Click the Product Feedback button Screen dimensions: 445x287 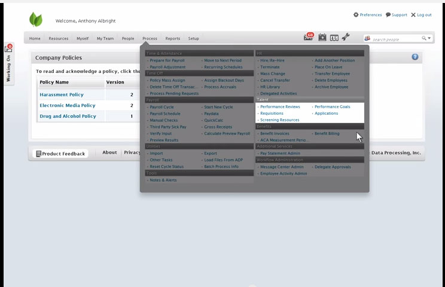pos(60,154)
